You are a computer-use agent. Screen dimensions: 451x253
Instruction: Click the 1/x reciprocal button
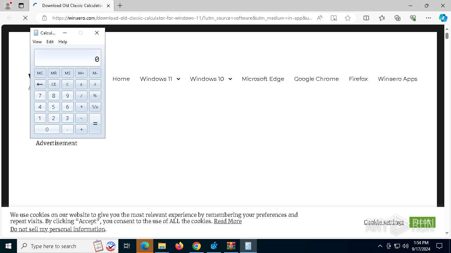(x=95, y=107)
